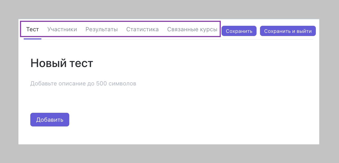
Task: Go to the Статистика tab
Action: pyautogui.click(x=143, y=29)
